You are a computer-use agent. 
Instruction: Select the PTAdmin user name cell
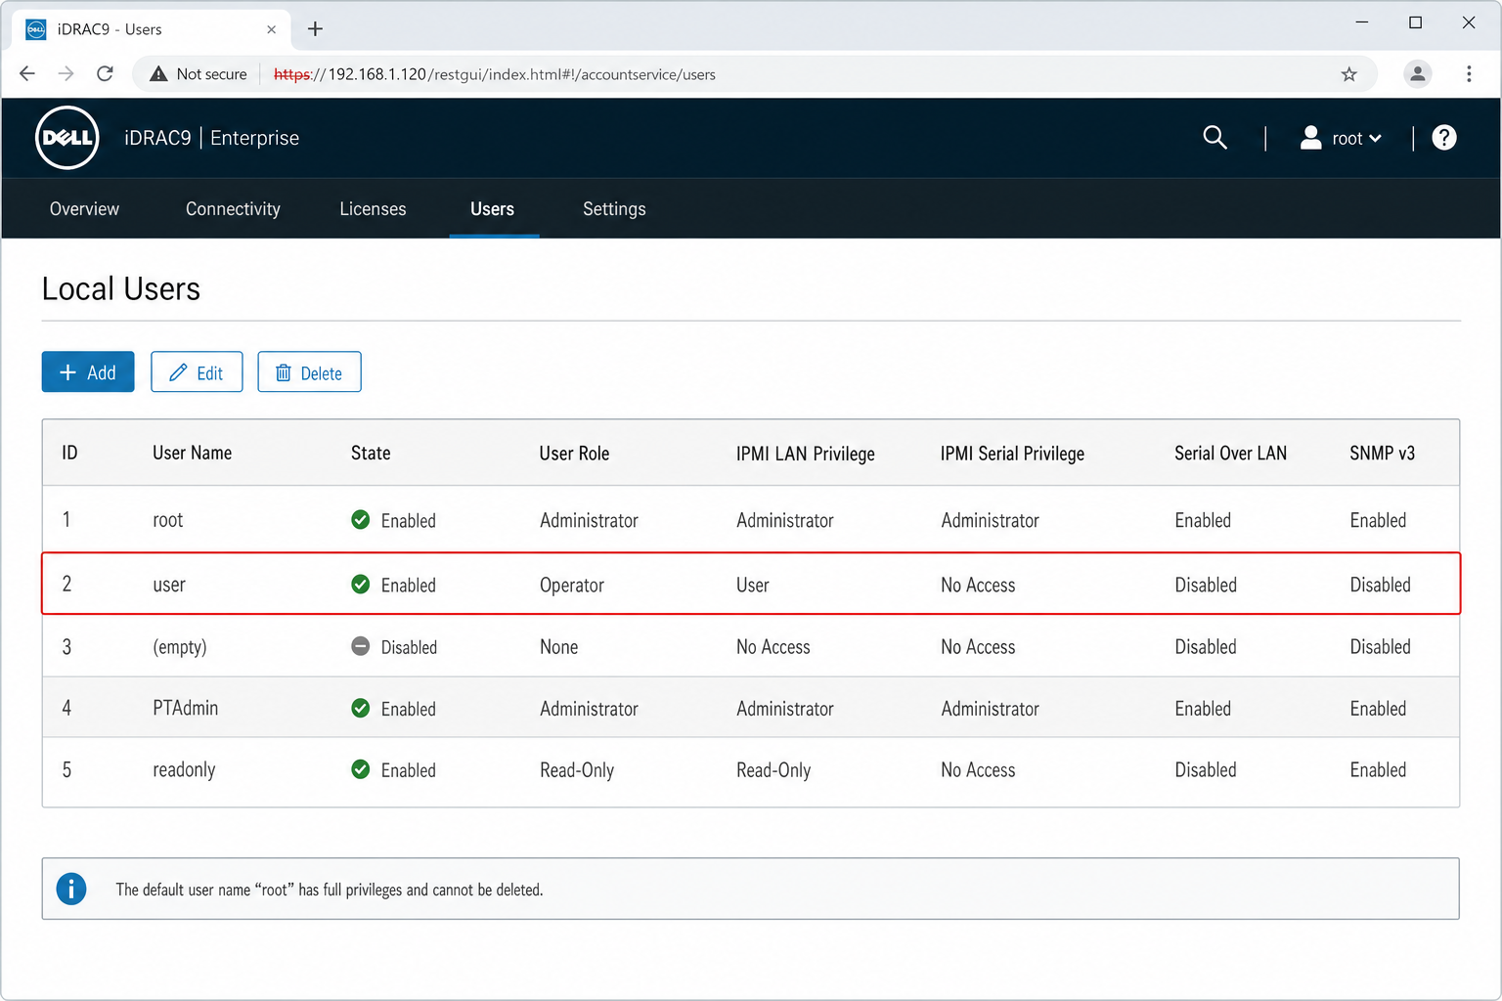(x=186, y=708)
